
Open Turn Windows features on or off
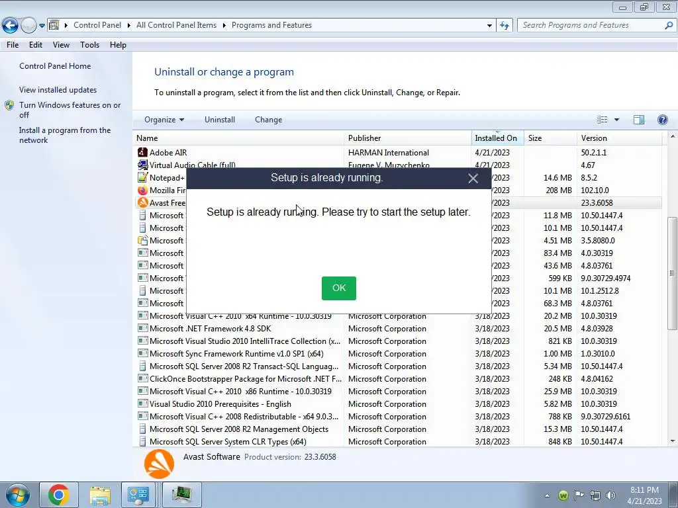(70, 110)
